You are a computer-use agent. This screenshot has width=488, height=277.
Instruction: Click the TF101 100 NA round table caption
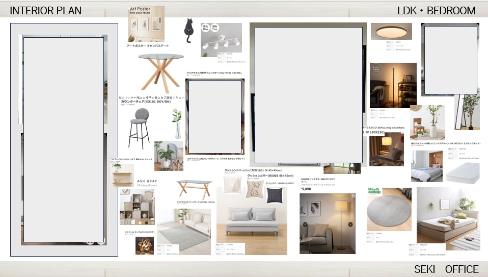click(214, 73)
